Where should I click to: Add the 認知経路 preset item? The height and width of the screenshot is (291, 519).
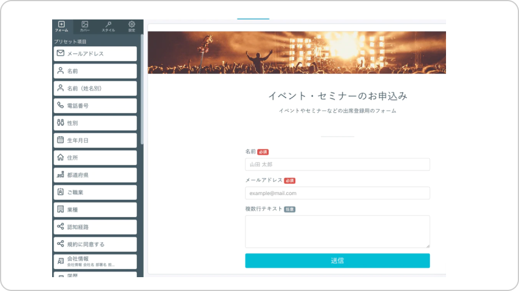click(x=95, y=227)
